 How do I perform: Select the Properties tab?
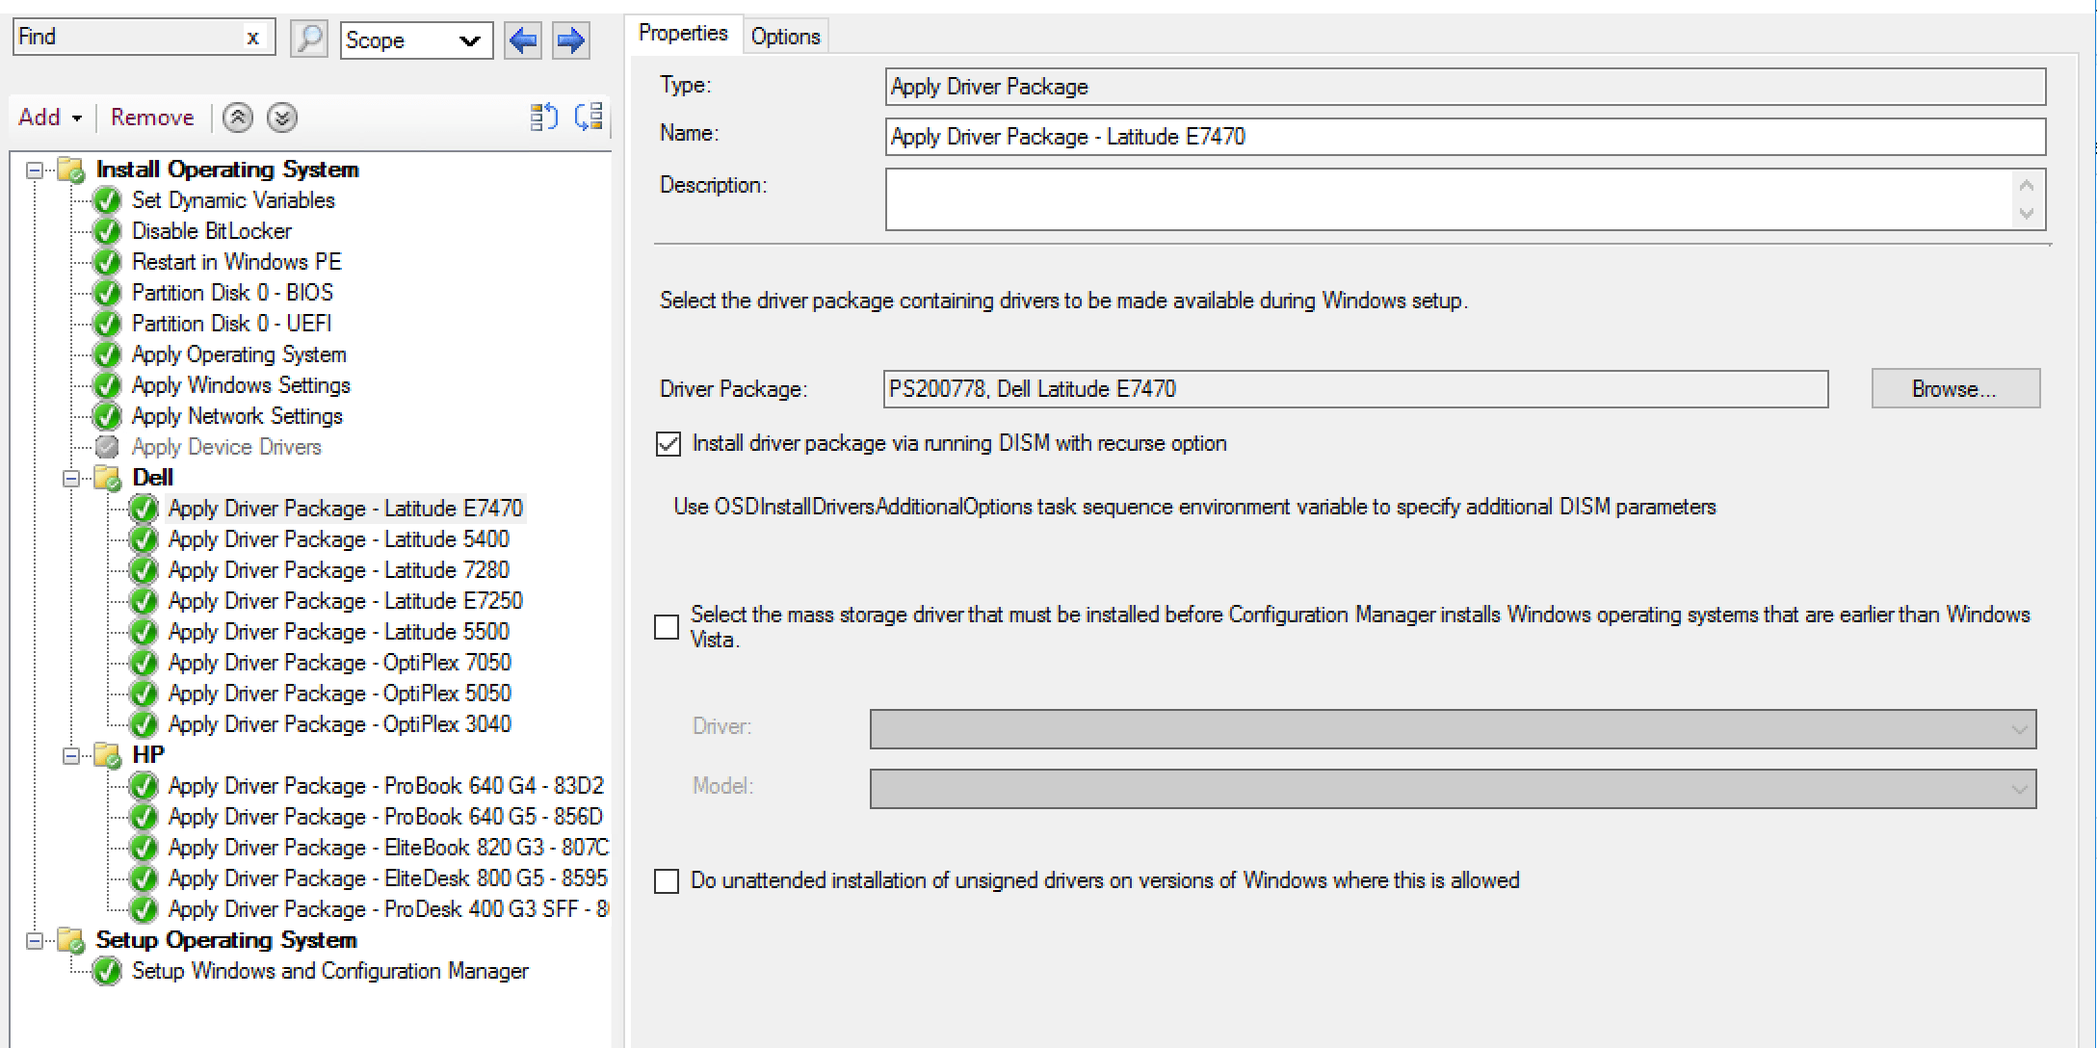(x=682, y=32)
